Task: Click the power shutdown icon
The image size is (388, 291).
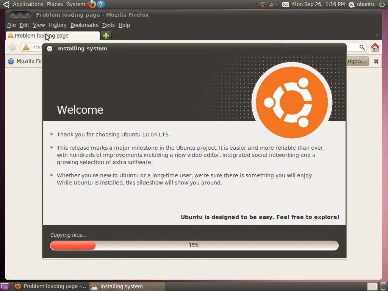Action: coord(382,4)
